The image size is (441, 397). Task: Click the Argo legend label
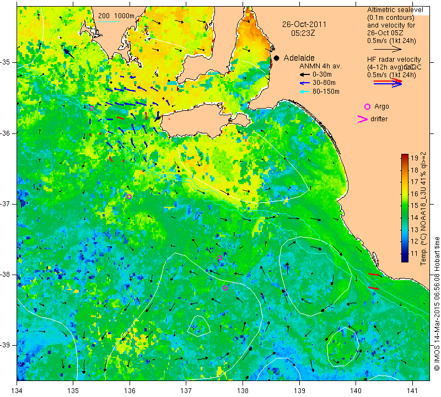pyautogui.click(x=381, y=106)
